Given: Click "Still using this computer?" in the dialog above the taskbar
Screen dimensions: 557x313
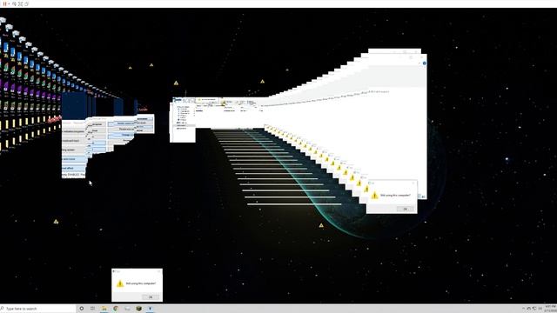Looking at the screenshot, I should (141, 283).
